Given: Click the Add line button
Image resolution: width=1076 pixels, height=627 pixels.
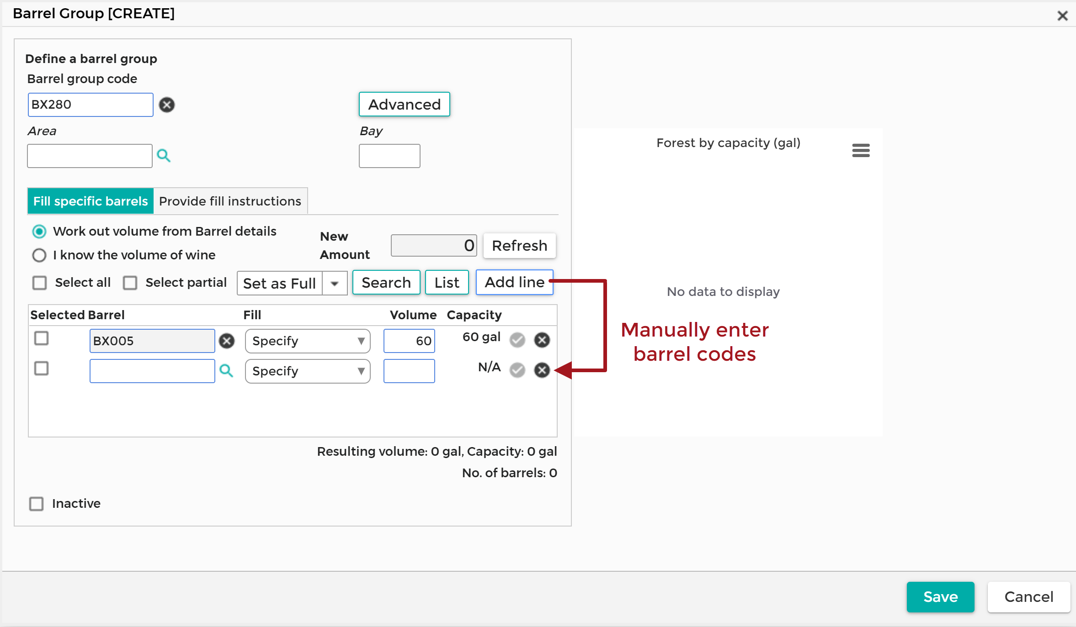Looking at the screenshot, I should pyautogui.click(x=515, y=282).
